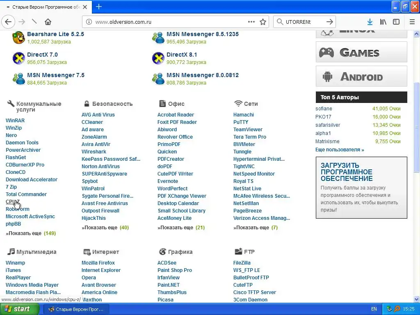Open the Total Commander link

pyautogui.click(x=26, y=194)
